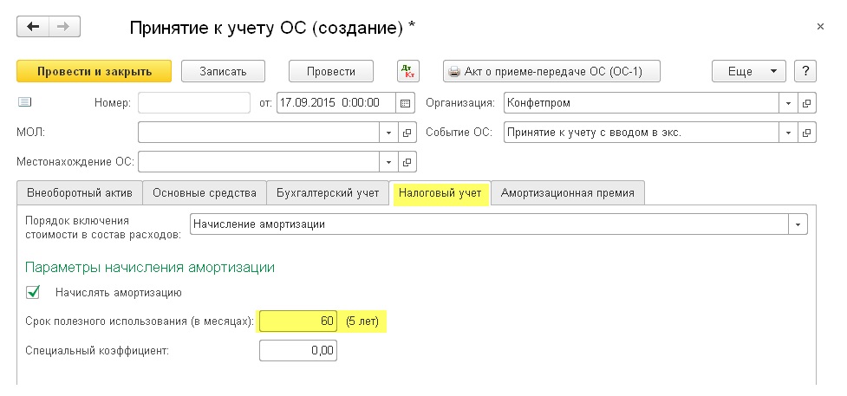Image resolution: width=847 pixels, height=396 pixels.
Task: Click the Событие ОС field value
Action: [642, 133]
